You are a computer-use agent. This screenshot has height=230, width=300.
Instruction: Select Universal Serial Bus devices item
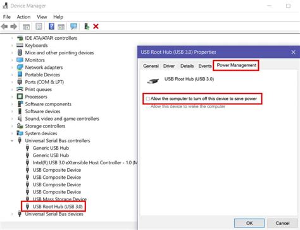pyautogui.click(x=54, y=214)
